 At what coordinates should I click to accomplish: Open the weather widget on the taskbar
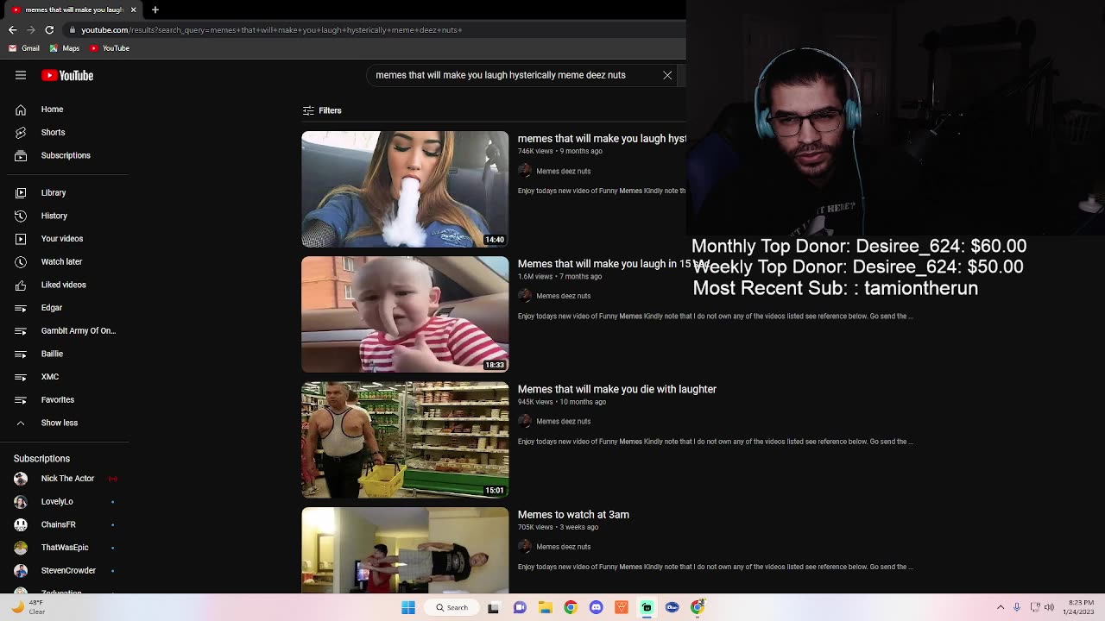[x=29, y=607]
